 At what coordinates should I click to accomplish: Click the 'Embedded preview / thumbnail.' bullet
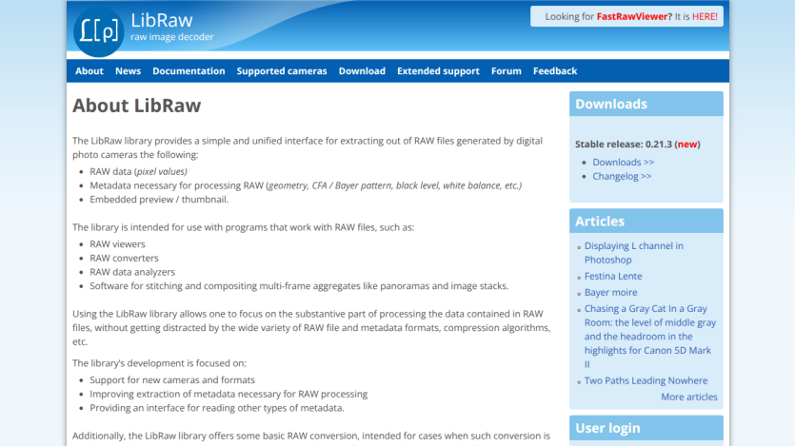point(159,200)
